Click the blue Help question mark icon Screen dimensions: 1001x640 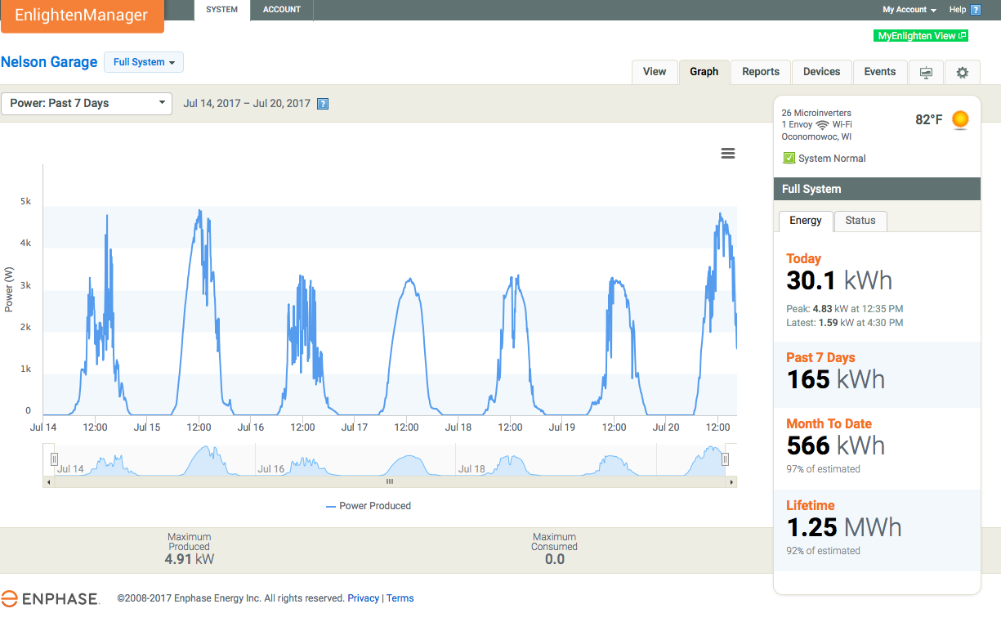point(976,9)
